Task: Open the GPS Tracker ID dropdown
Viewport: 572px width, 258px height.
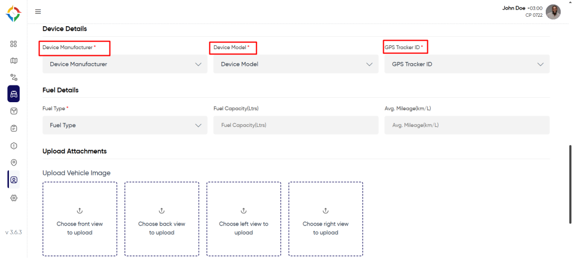Action: 467,64
